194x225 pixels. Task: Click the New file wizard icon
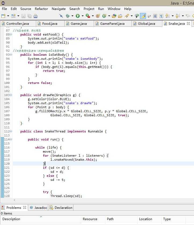point(3,16)
